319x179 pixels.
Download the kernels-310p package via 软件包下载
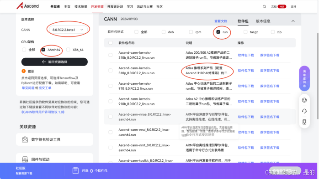[246, 71]
